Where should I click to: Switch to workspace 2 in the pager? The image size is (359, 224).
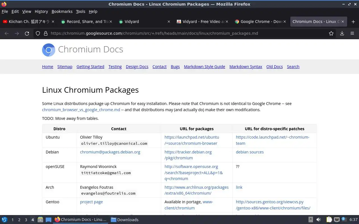pyautogui.click(x=19, y=220)
